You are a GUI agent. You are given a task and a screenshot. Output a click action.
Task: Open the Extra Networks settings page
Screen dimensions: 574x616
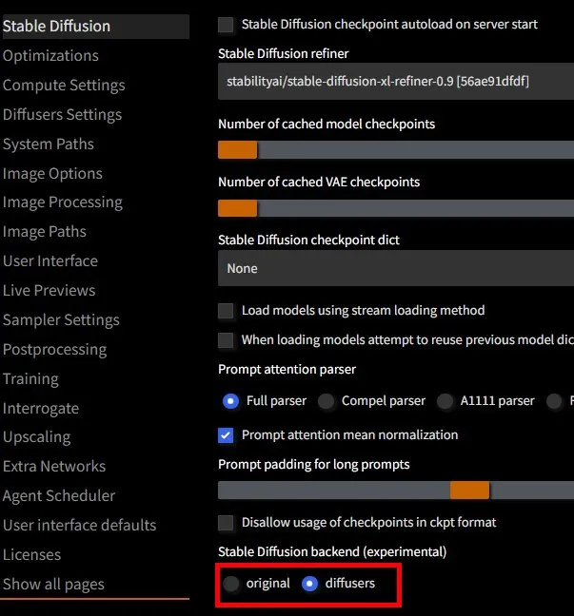[x=54, y=467]
